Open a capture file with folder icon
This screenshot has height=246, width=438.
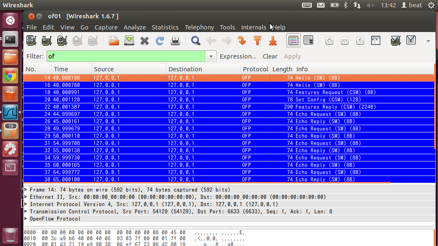pos(114,41)
